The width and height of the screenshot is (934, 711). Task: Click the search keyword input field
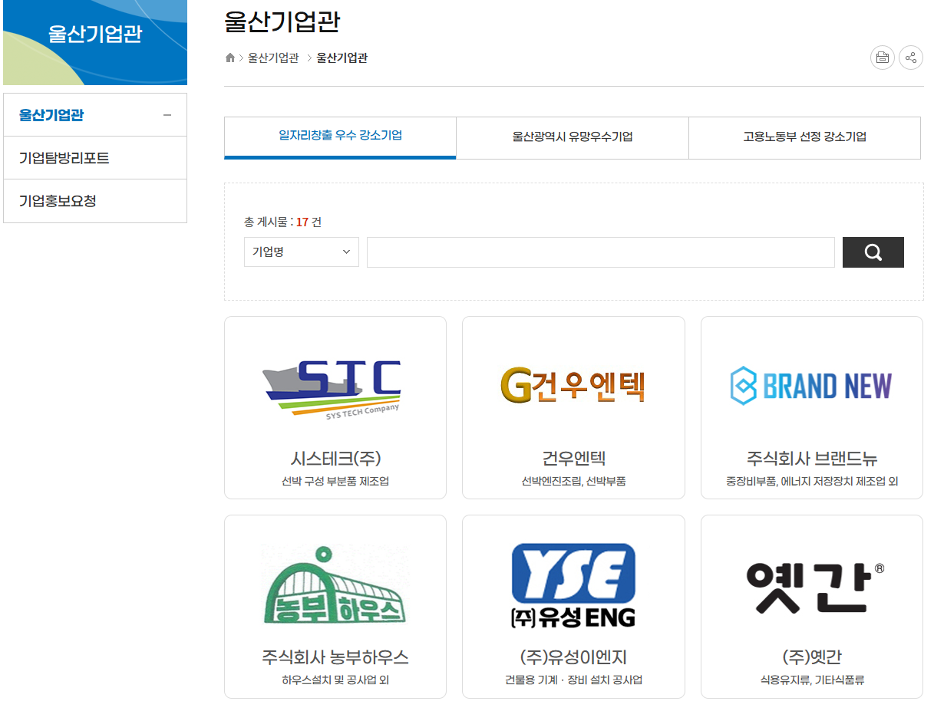click(x=601, y=252)
